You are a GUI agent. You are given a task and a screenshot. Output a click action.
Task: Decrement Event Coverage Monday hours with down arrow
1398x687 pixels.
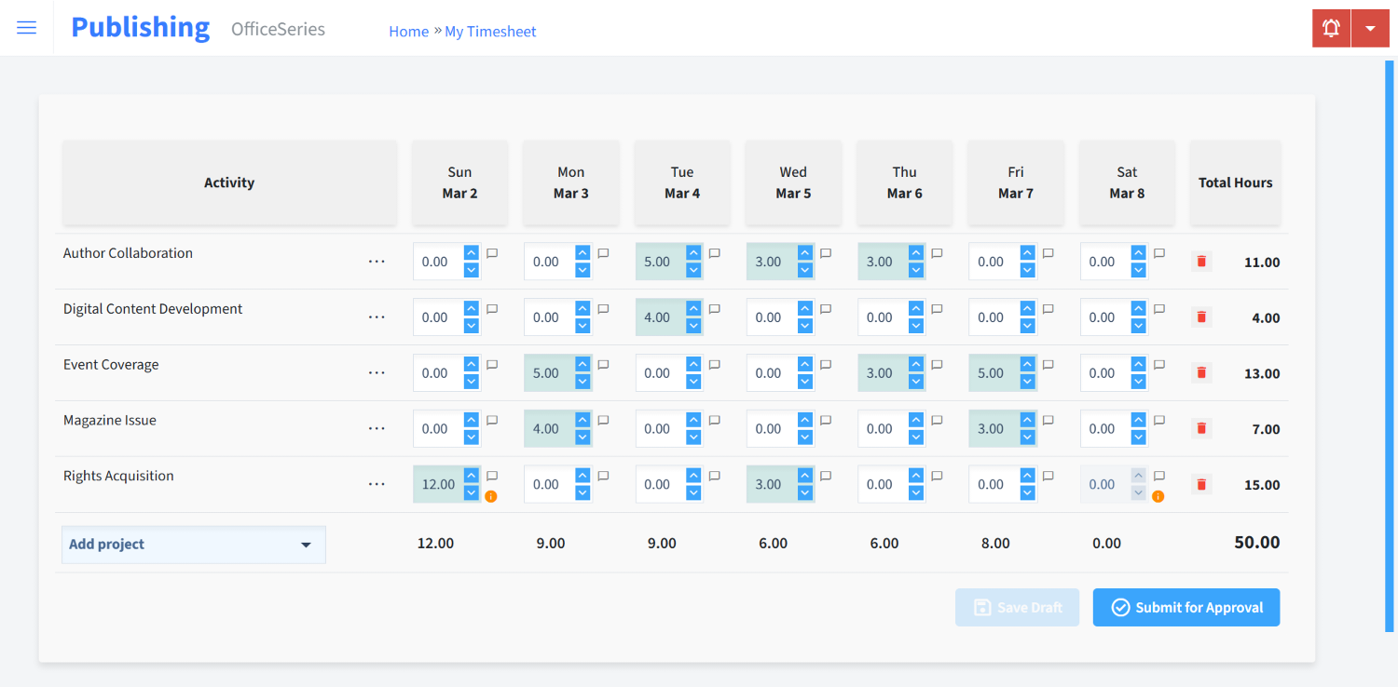582,380
